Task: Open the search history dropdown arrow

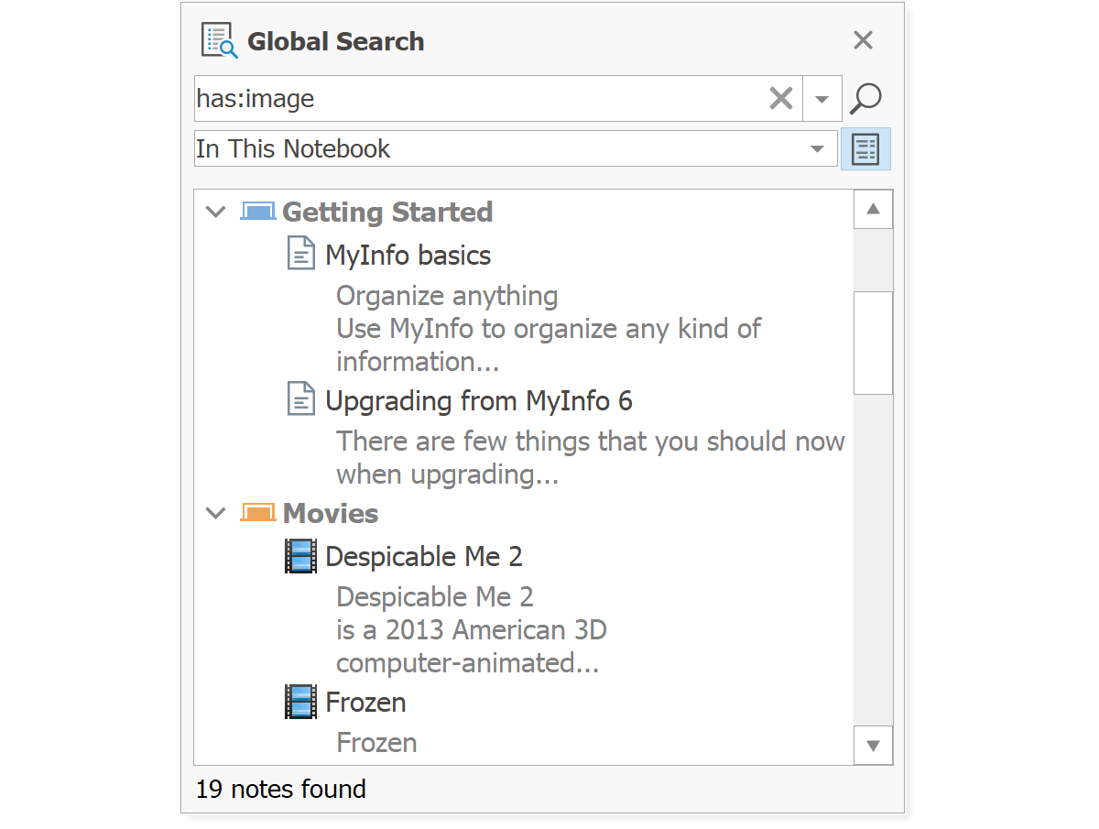Action: [822, 99]
